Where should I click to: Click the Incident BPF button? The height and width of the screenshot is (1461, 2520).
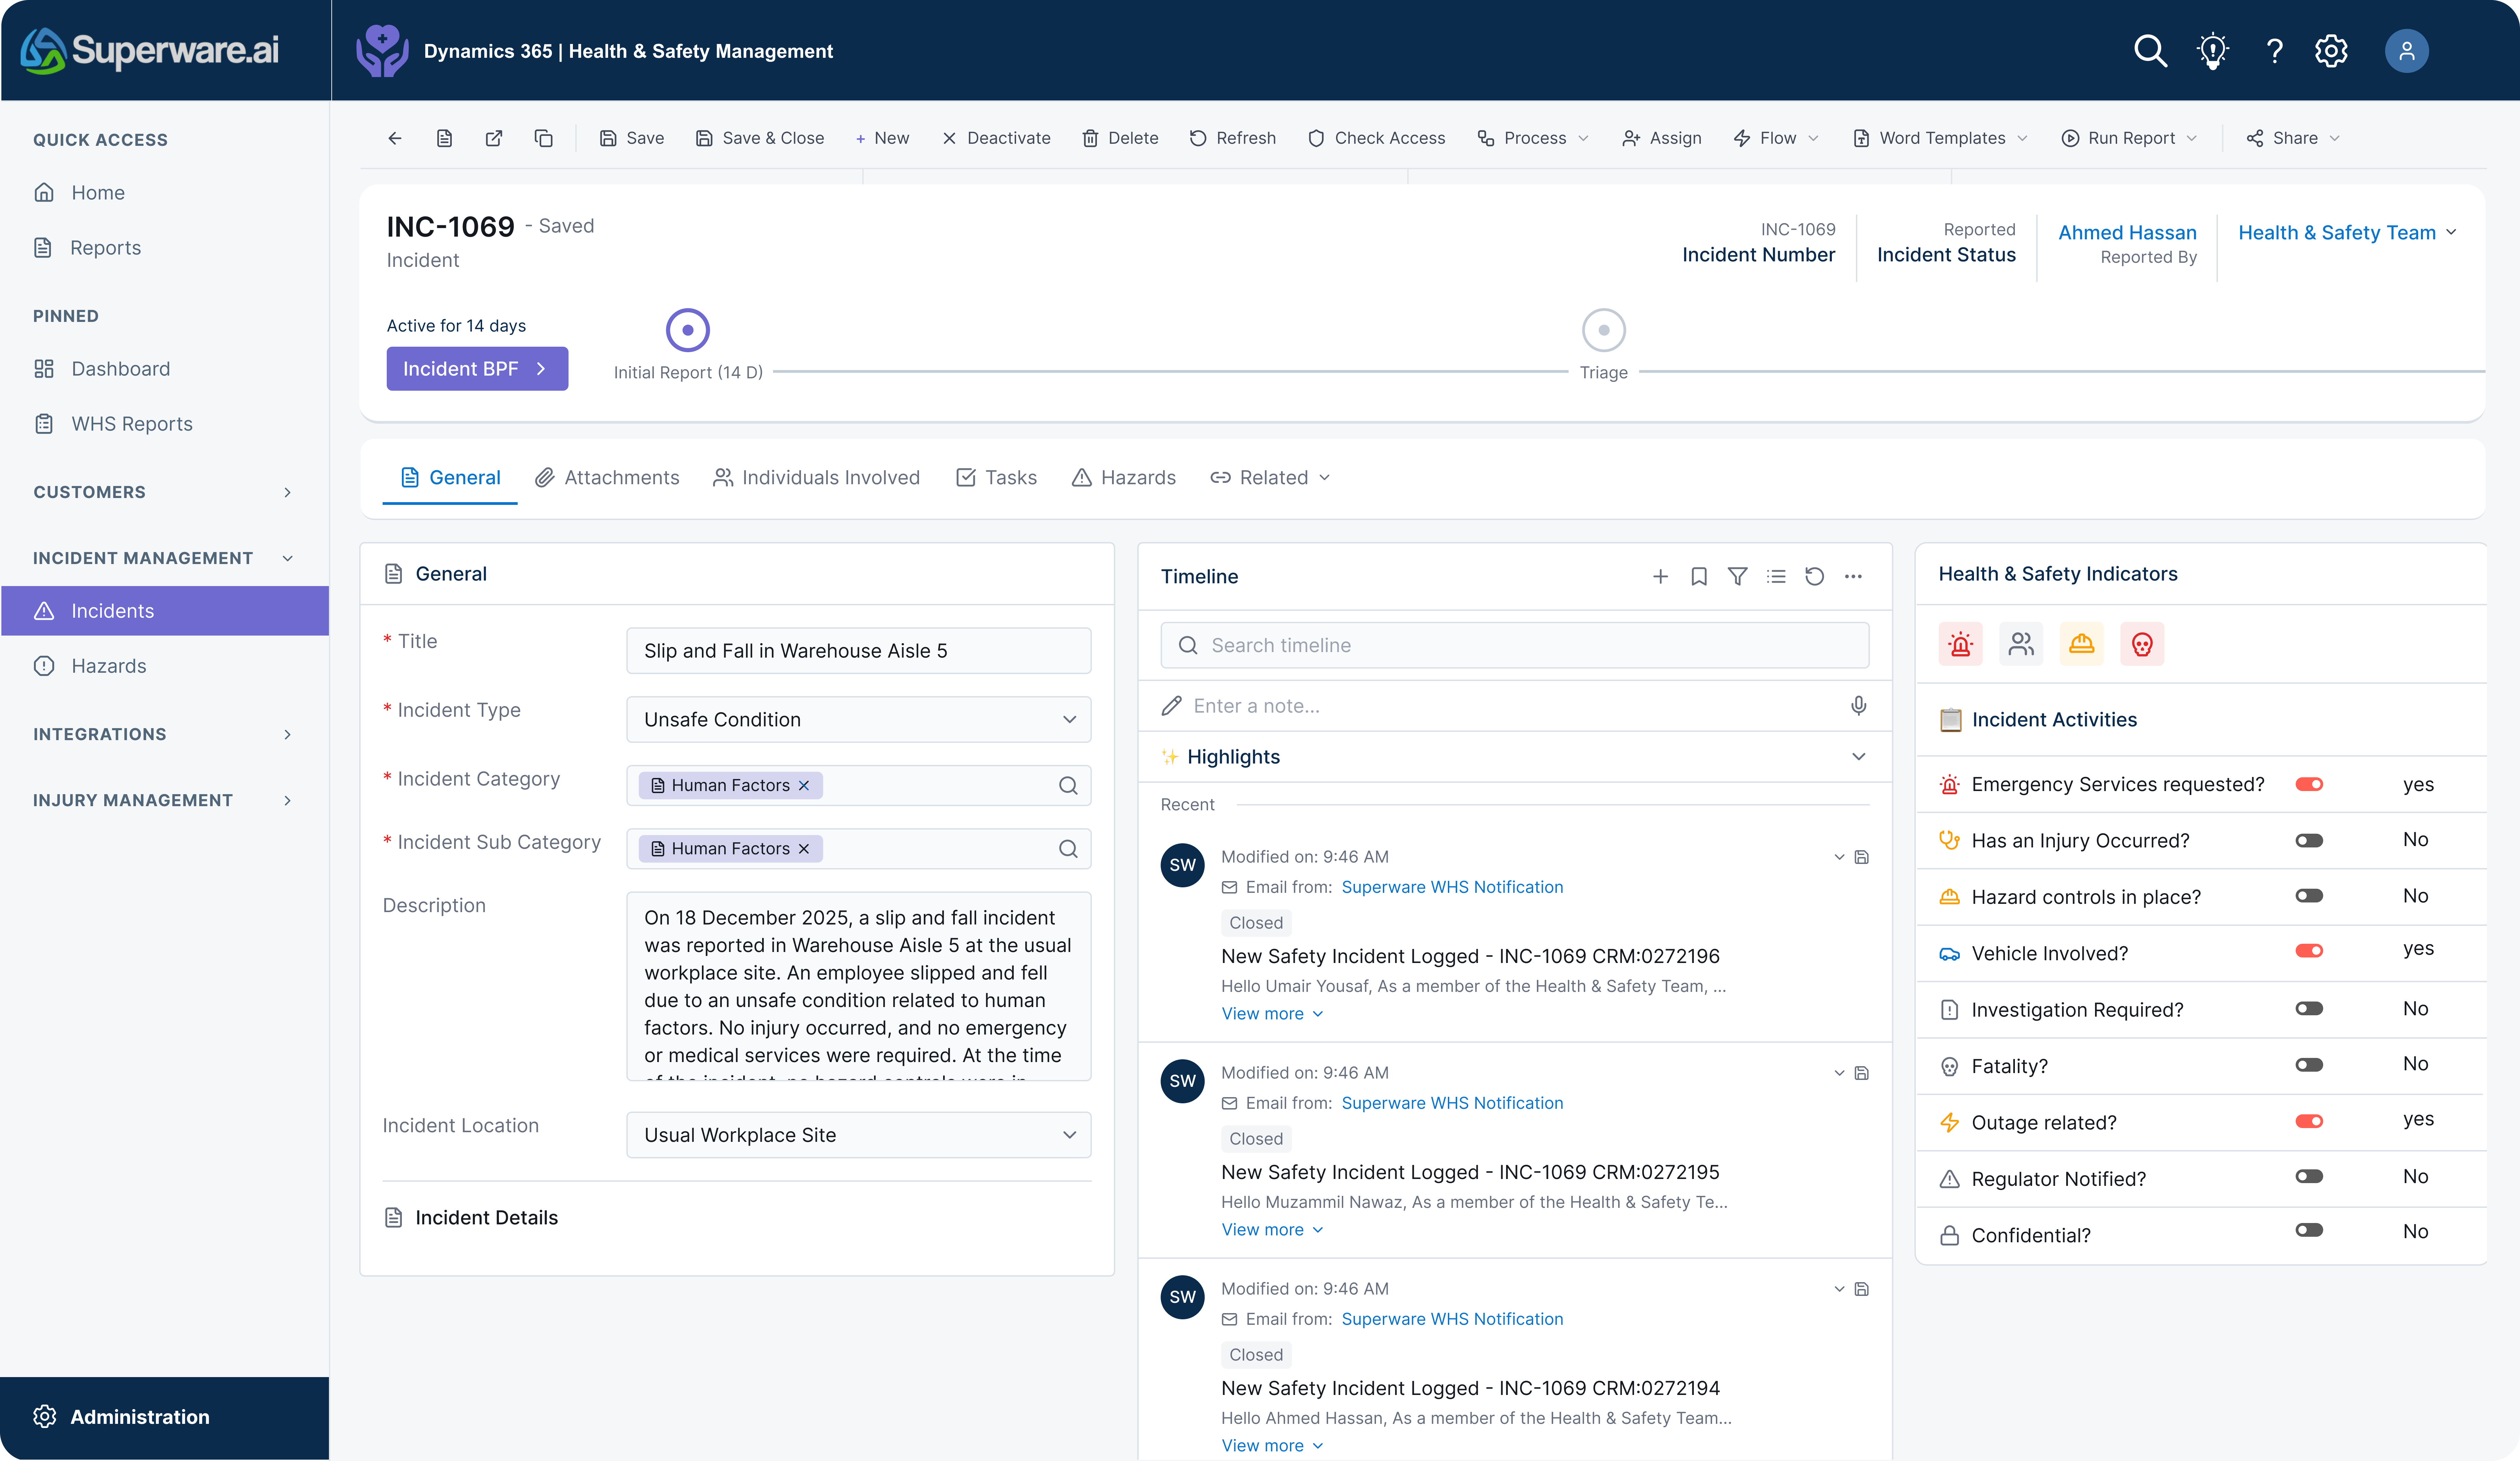[x=477, y=369]
